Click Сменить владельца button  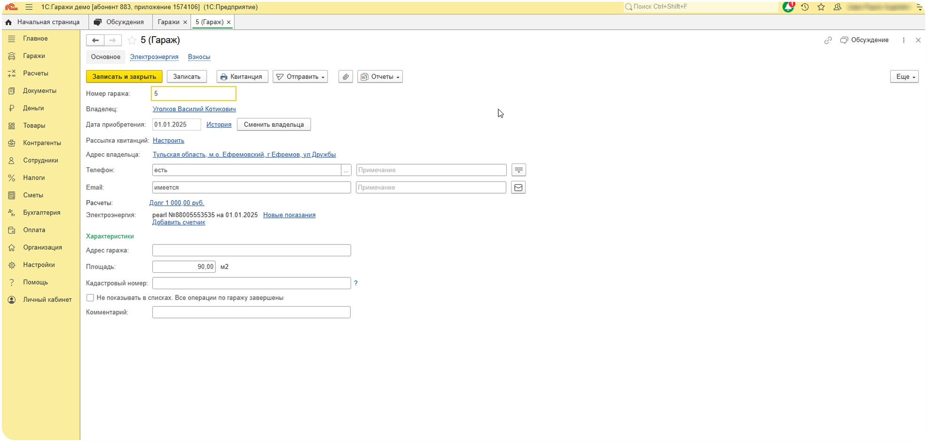[274, 125]
